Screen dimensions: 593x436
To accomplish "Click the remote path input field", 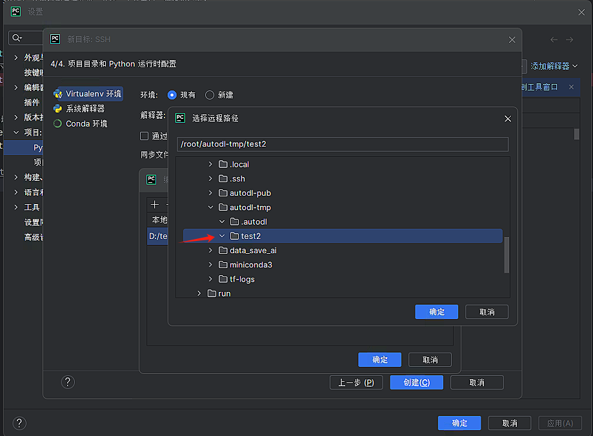I will (342, 144).
